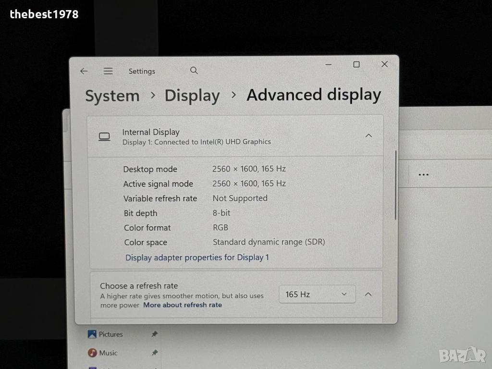Click the More about refresh rate link
The width and height of the screenshot is (492, 369).
click(183, 305)
